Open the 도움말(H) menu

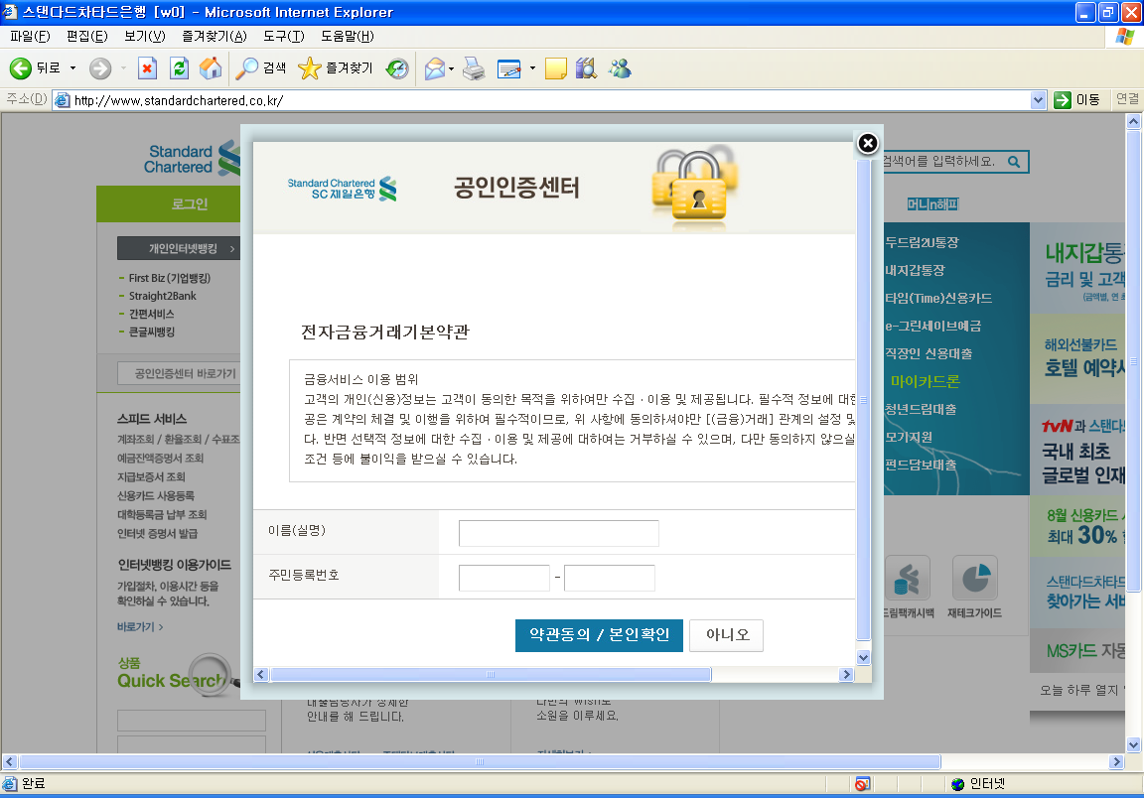[x=348, y=37]
